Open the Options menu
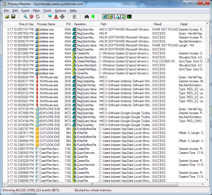This screenshot has width=212, height=195. (60, 11)
